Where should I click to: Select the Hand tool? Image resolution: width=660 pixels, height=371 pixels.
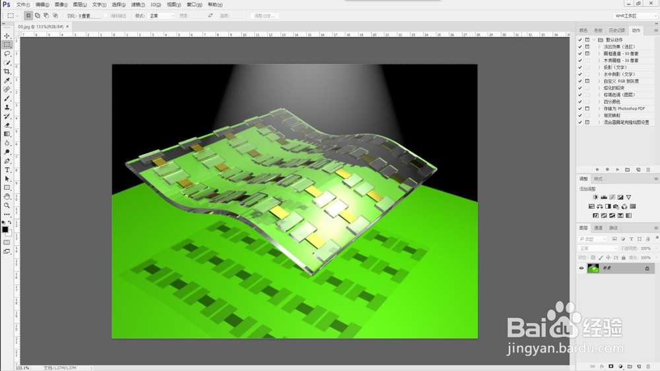pyautogui.click(x=7, y=196)
